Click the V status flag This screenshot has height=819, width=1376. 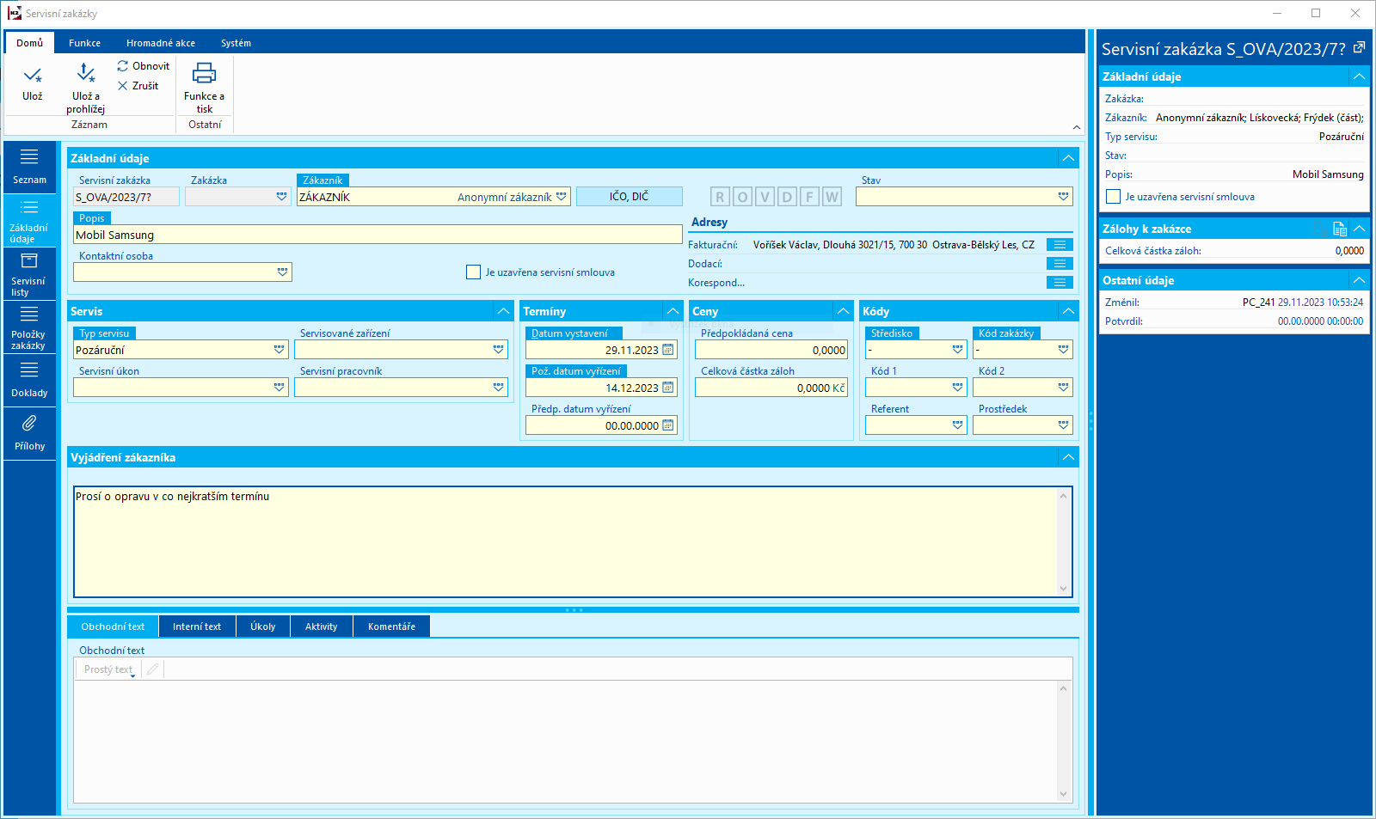click(765, 197)
